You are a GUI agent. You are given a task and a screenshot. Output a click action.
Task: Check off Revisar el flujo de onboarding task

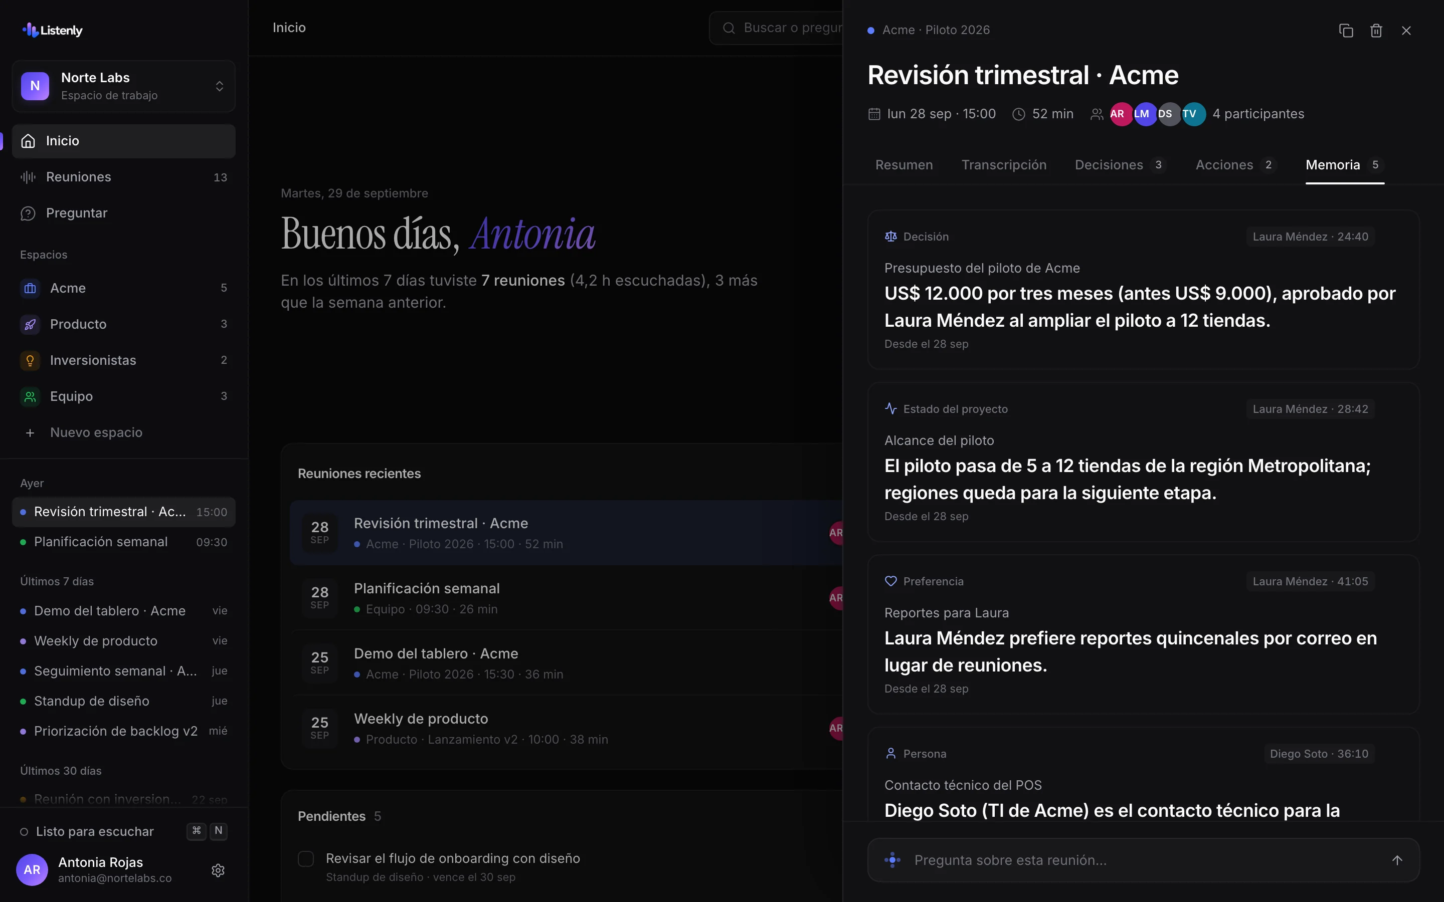(305, 859)
